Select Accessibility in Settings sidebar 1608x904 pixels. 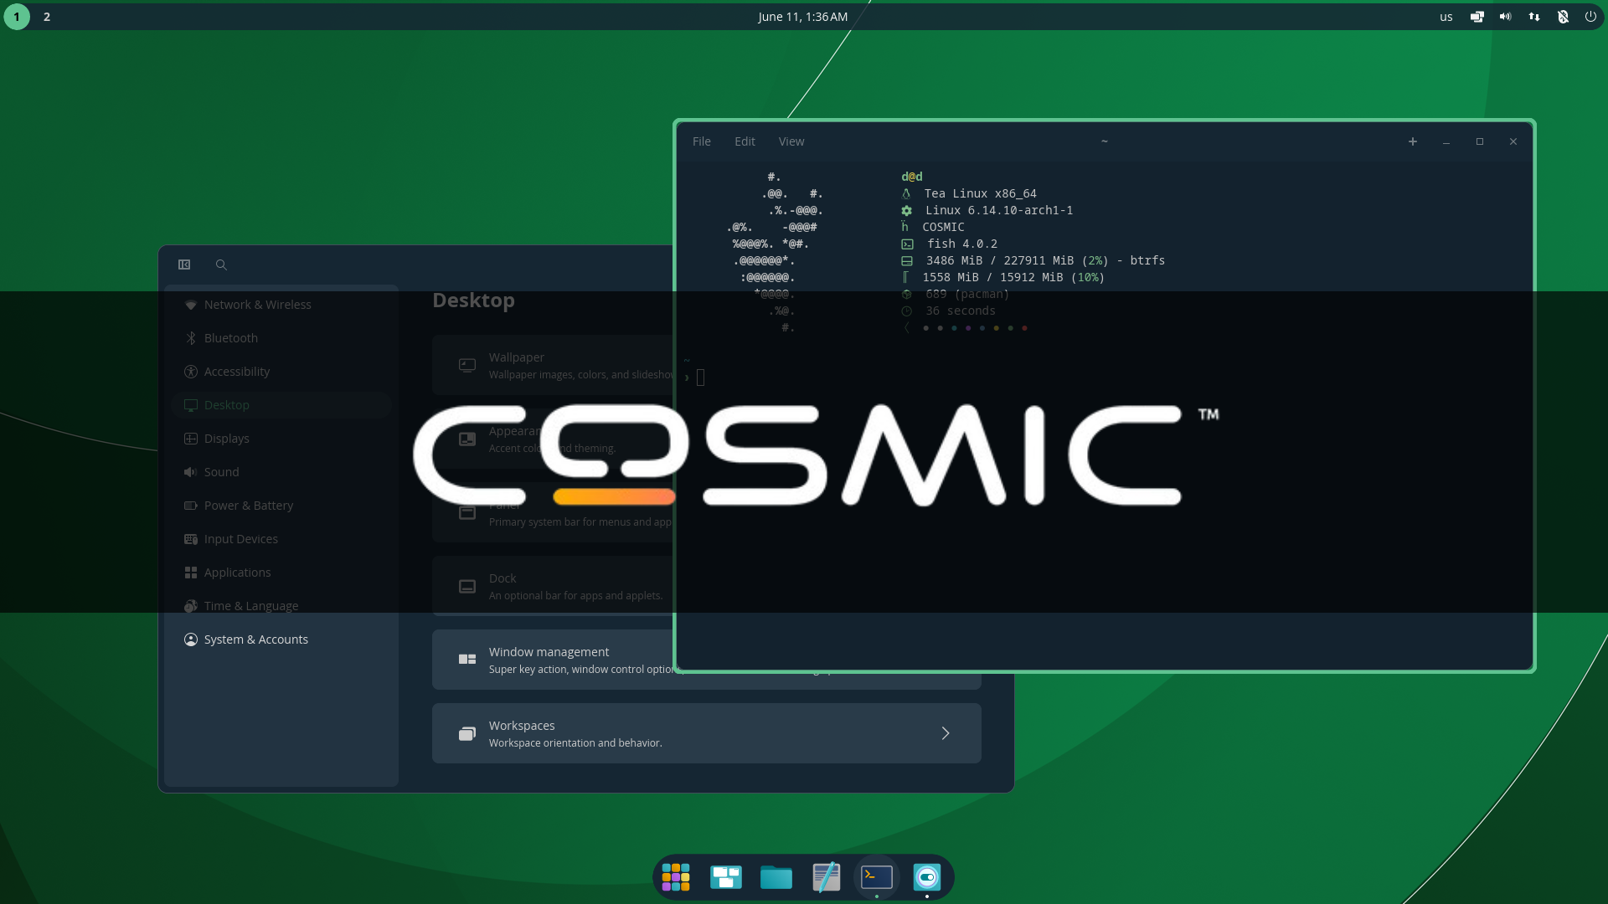pyautogui.click(x=281, y=372)
